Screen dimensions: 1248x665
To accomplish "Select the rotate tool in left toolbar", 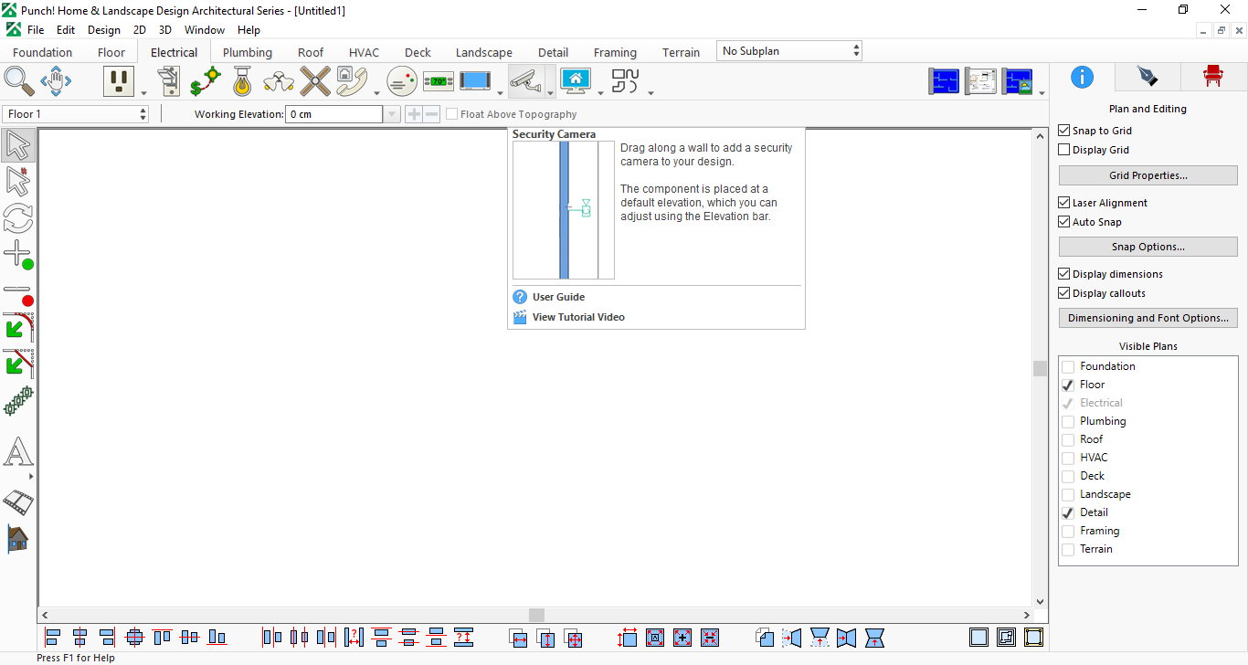I will pos(18,218).
